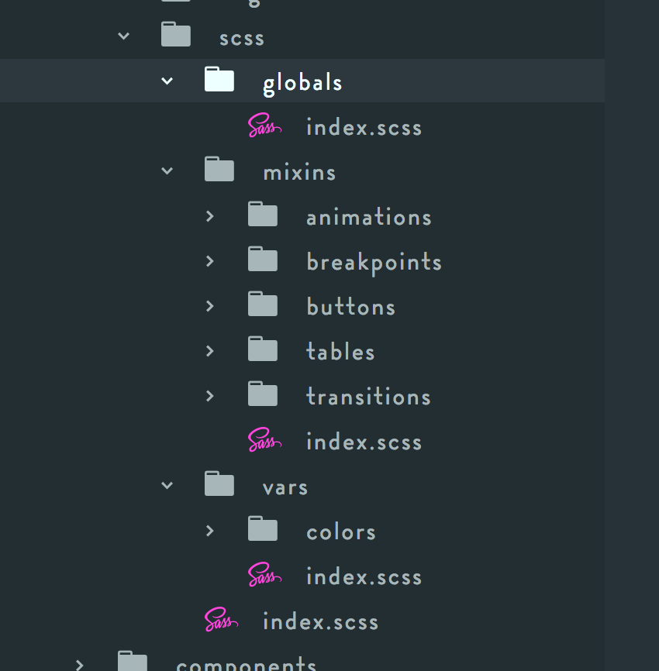
Task: Expand the transitions folder chevron
Action: point(210,396)
